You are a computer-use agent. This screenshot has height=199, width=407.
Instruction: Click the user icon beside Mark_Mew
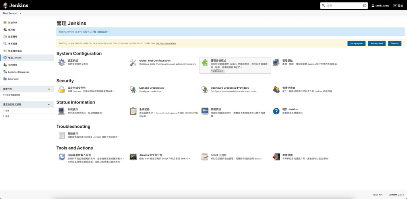373,6
